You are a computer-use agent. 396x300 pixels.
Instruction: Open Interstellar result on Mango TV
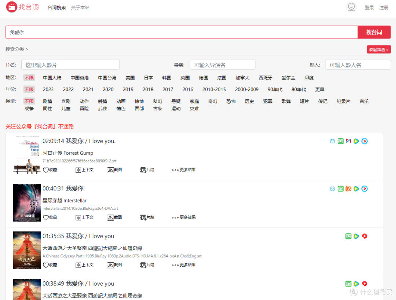point(349,189)
